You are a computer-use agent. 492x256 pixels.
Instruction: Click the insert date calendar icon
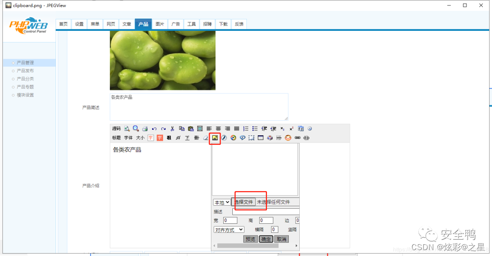[301, 129]
